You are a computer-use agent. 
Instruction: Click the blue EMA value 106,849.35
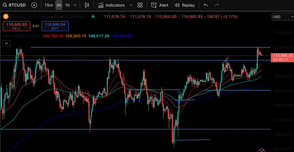122,36
